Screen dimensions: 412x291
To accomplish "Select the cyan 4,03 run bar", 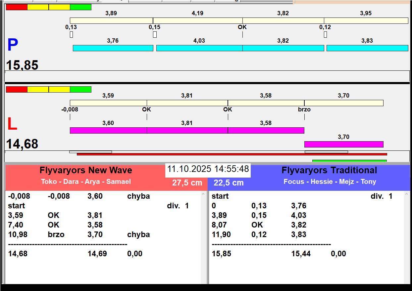I will coord(199,48).
